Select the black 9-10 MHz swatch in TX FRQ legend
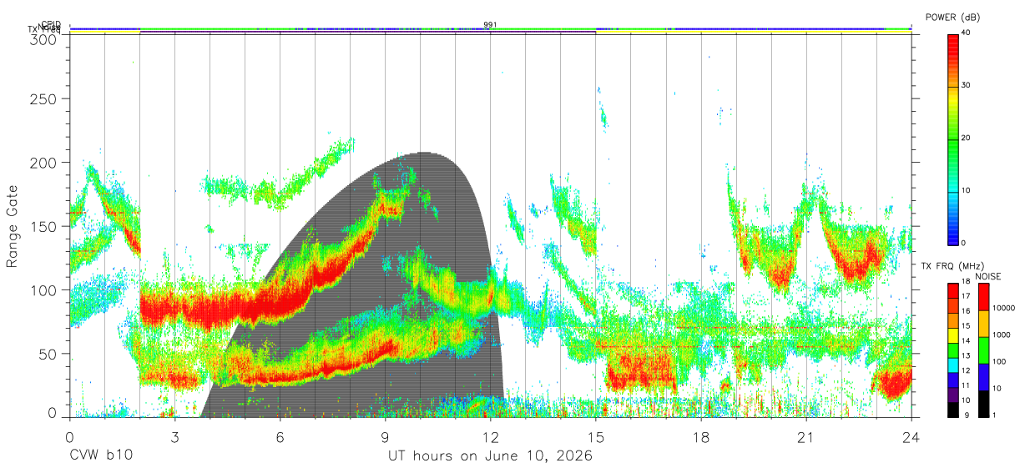This screenshot has width=1025, height=473. pyautogui.click(x=952, y=409)
